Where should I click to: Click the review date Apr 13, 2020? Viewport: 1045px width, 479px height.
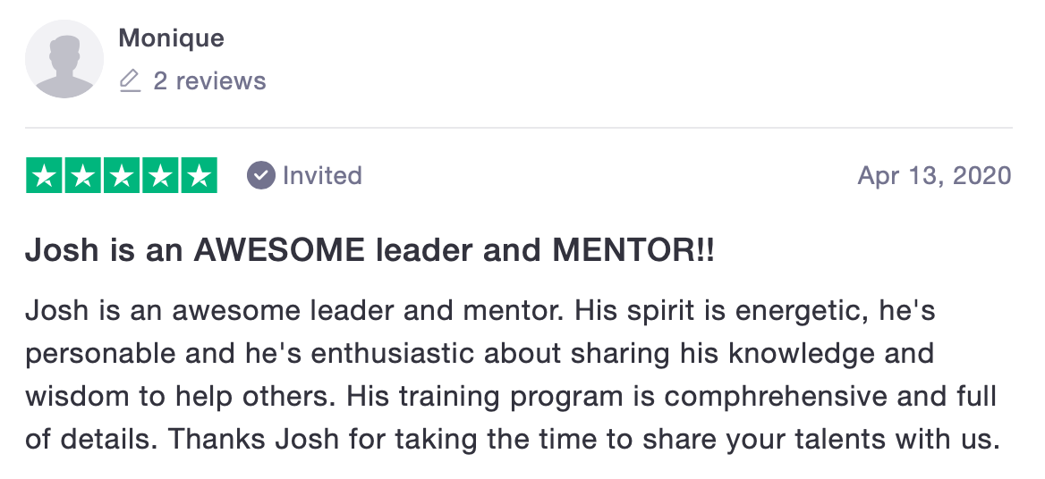(934, 175)
